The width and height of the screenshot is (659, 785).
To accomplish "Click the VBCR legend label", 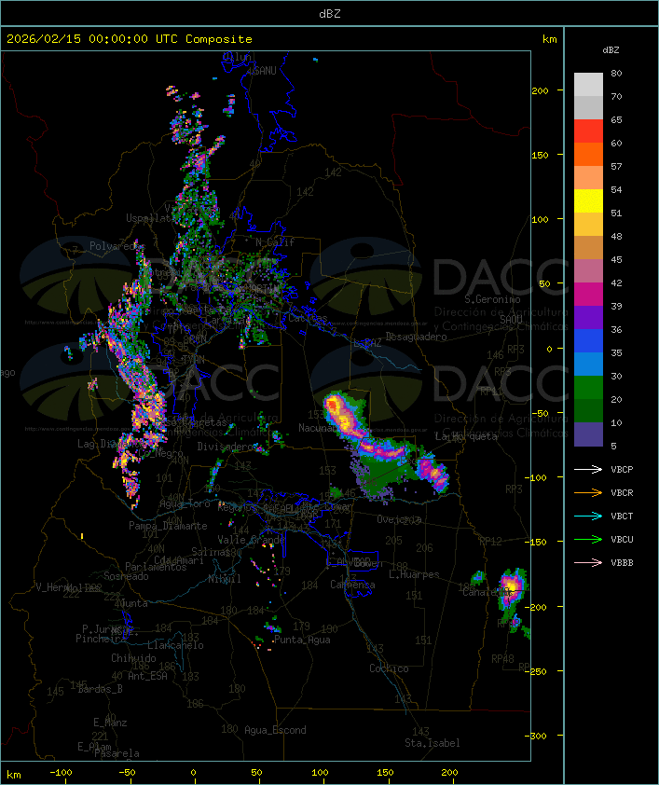I will [x=622, y=492].
